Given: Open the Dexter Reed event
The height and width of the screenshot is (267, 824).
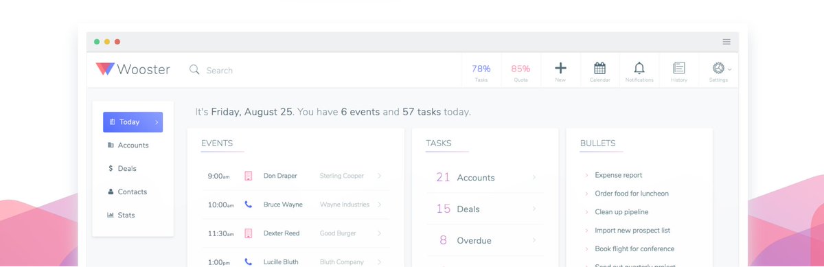Looking at the screenshot, I should [x=295, y=233].
